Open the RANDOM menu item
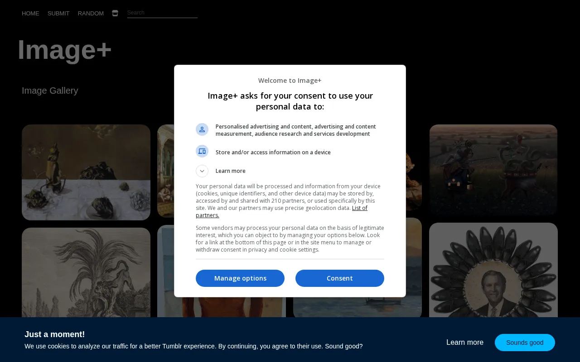 pos(91,14)
